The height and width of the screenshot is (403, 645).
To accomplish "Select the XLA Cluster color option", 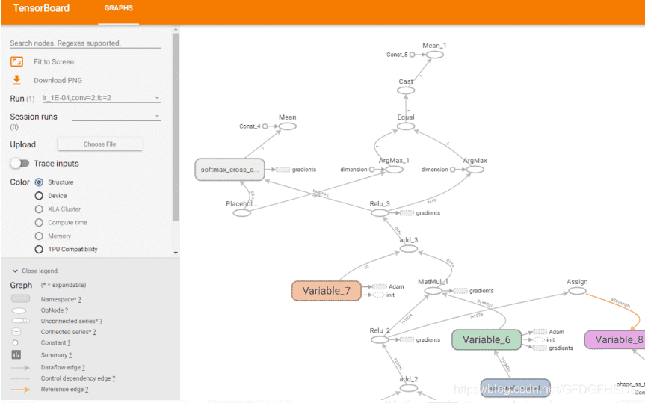I will pyautogui.click(x=39, y=209).
